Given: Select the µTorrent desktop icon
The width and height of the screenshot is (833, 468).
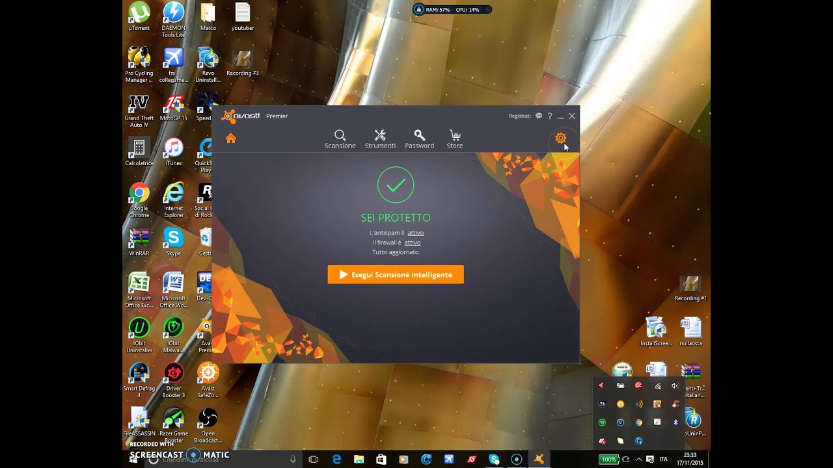Looking at the screenshot, I should pos(139,17).
